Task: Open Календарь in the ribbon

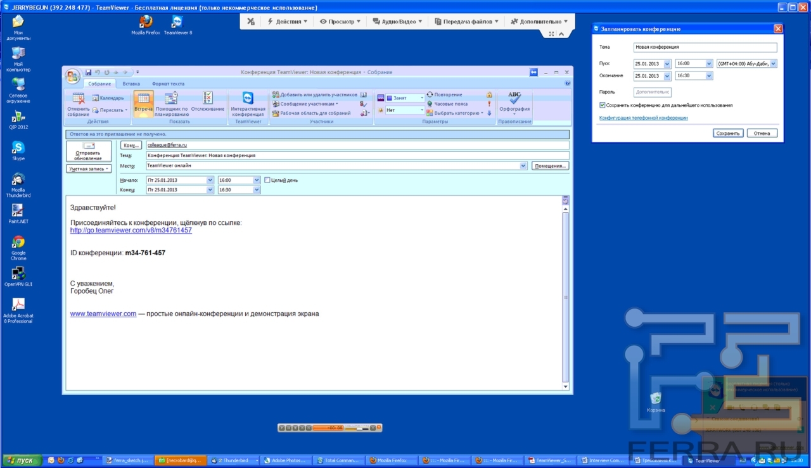Action: coord(108,98)
